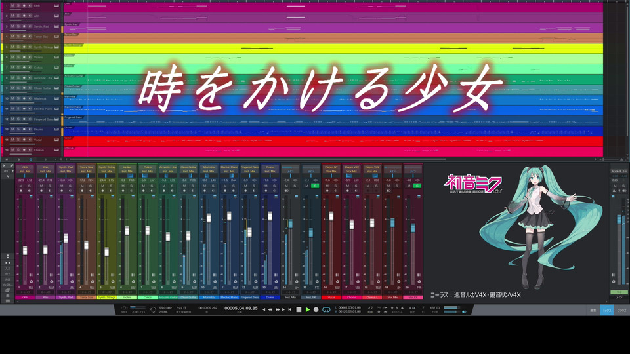Open instrument keyboard icon on Clean Guitar track

click(56, 88)
